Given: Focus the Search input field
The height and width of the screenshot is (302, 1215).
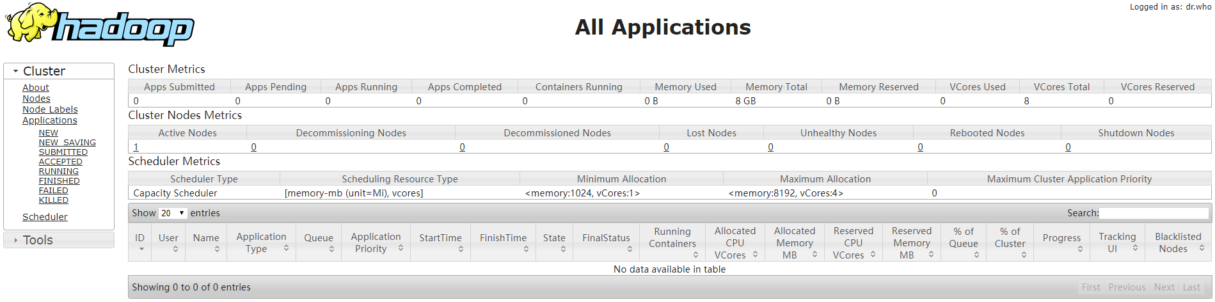Looking at the screenshot, I should coord(1154,213).
